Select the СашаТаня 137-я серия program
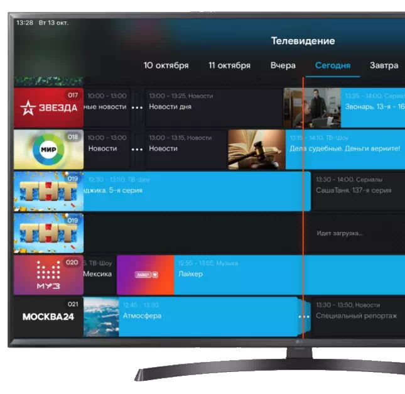 pos(358,190)
